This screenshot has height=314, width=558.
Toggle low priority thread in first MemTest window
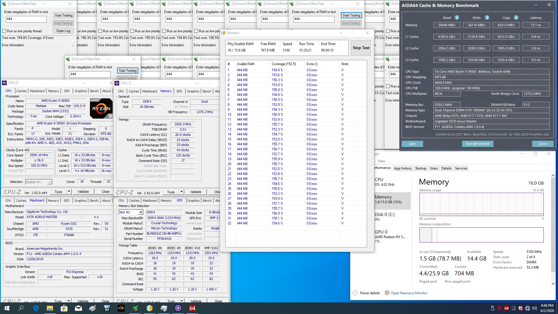click(x=4, y=31)
